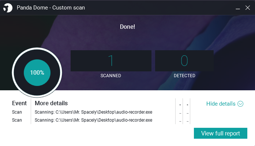Click the SCANNED label text
This screenshot has height=146, width=255.
(x=111, y=76)
